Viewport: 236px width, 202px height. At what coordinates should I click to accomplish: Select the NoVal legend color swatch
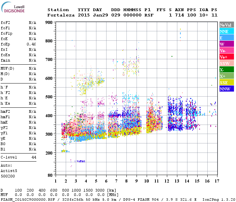click(227, 25)
